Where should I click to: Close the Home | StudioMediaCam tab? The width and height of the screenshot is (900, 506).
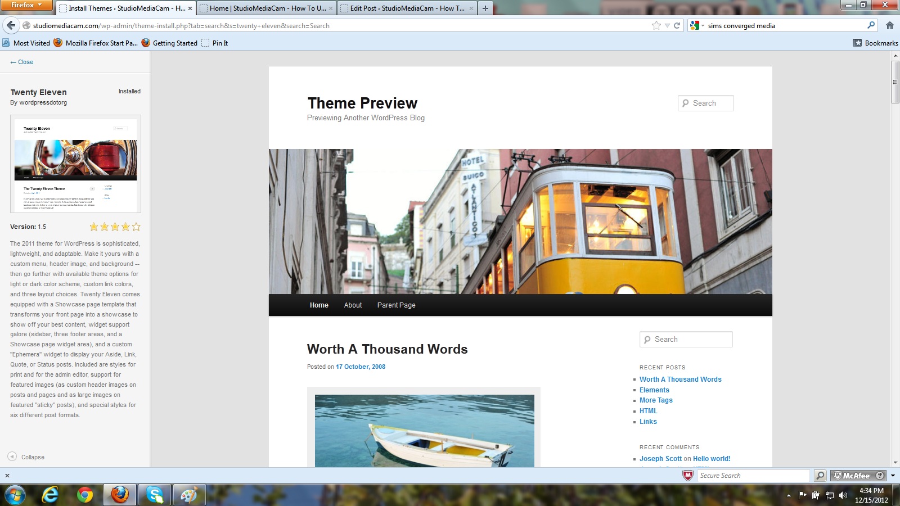331,8
